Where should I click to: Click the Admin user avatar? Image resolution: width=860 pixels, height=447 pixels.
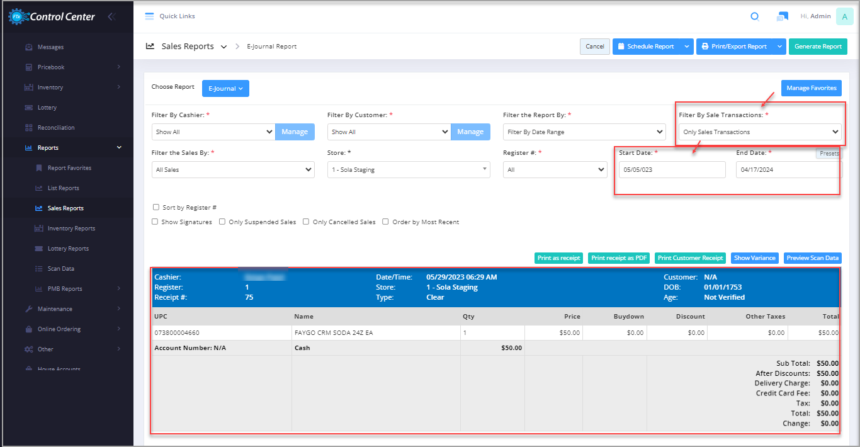[844, 16]
